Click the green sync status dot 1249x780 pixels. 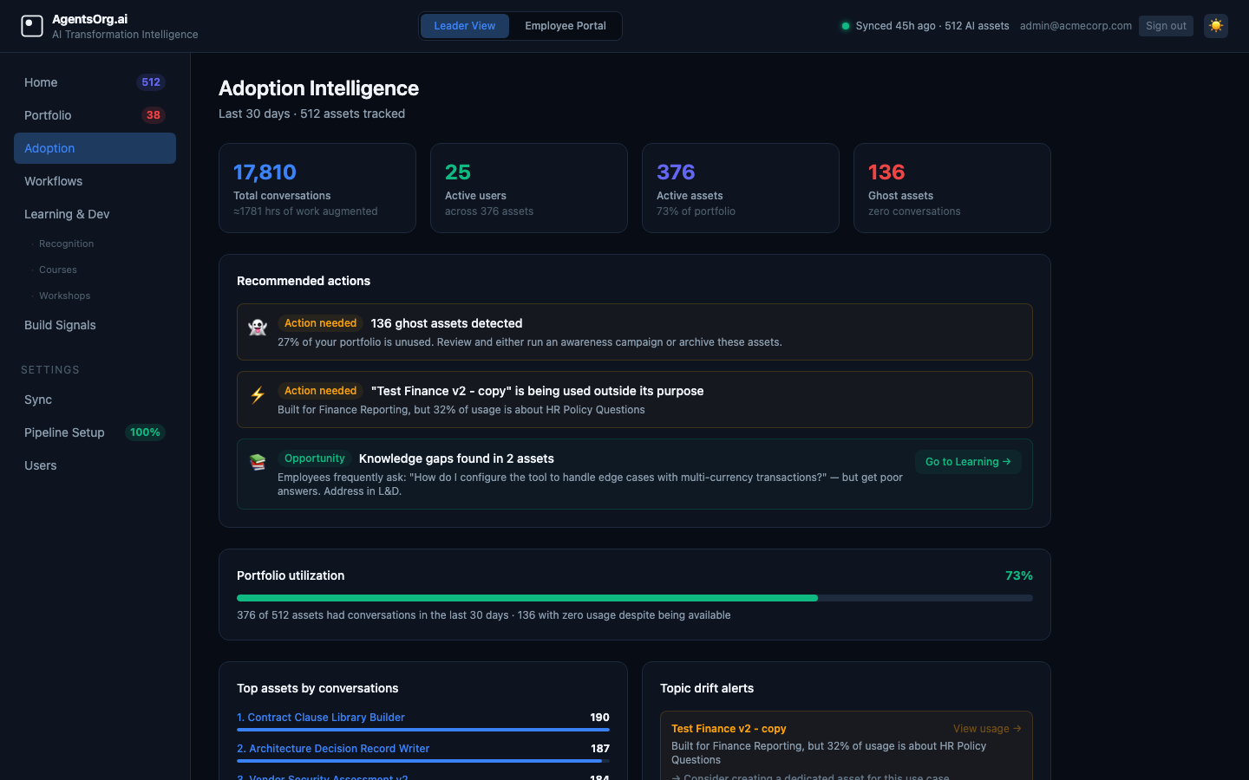[x=845, y=26]
